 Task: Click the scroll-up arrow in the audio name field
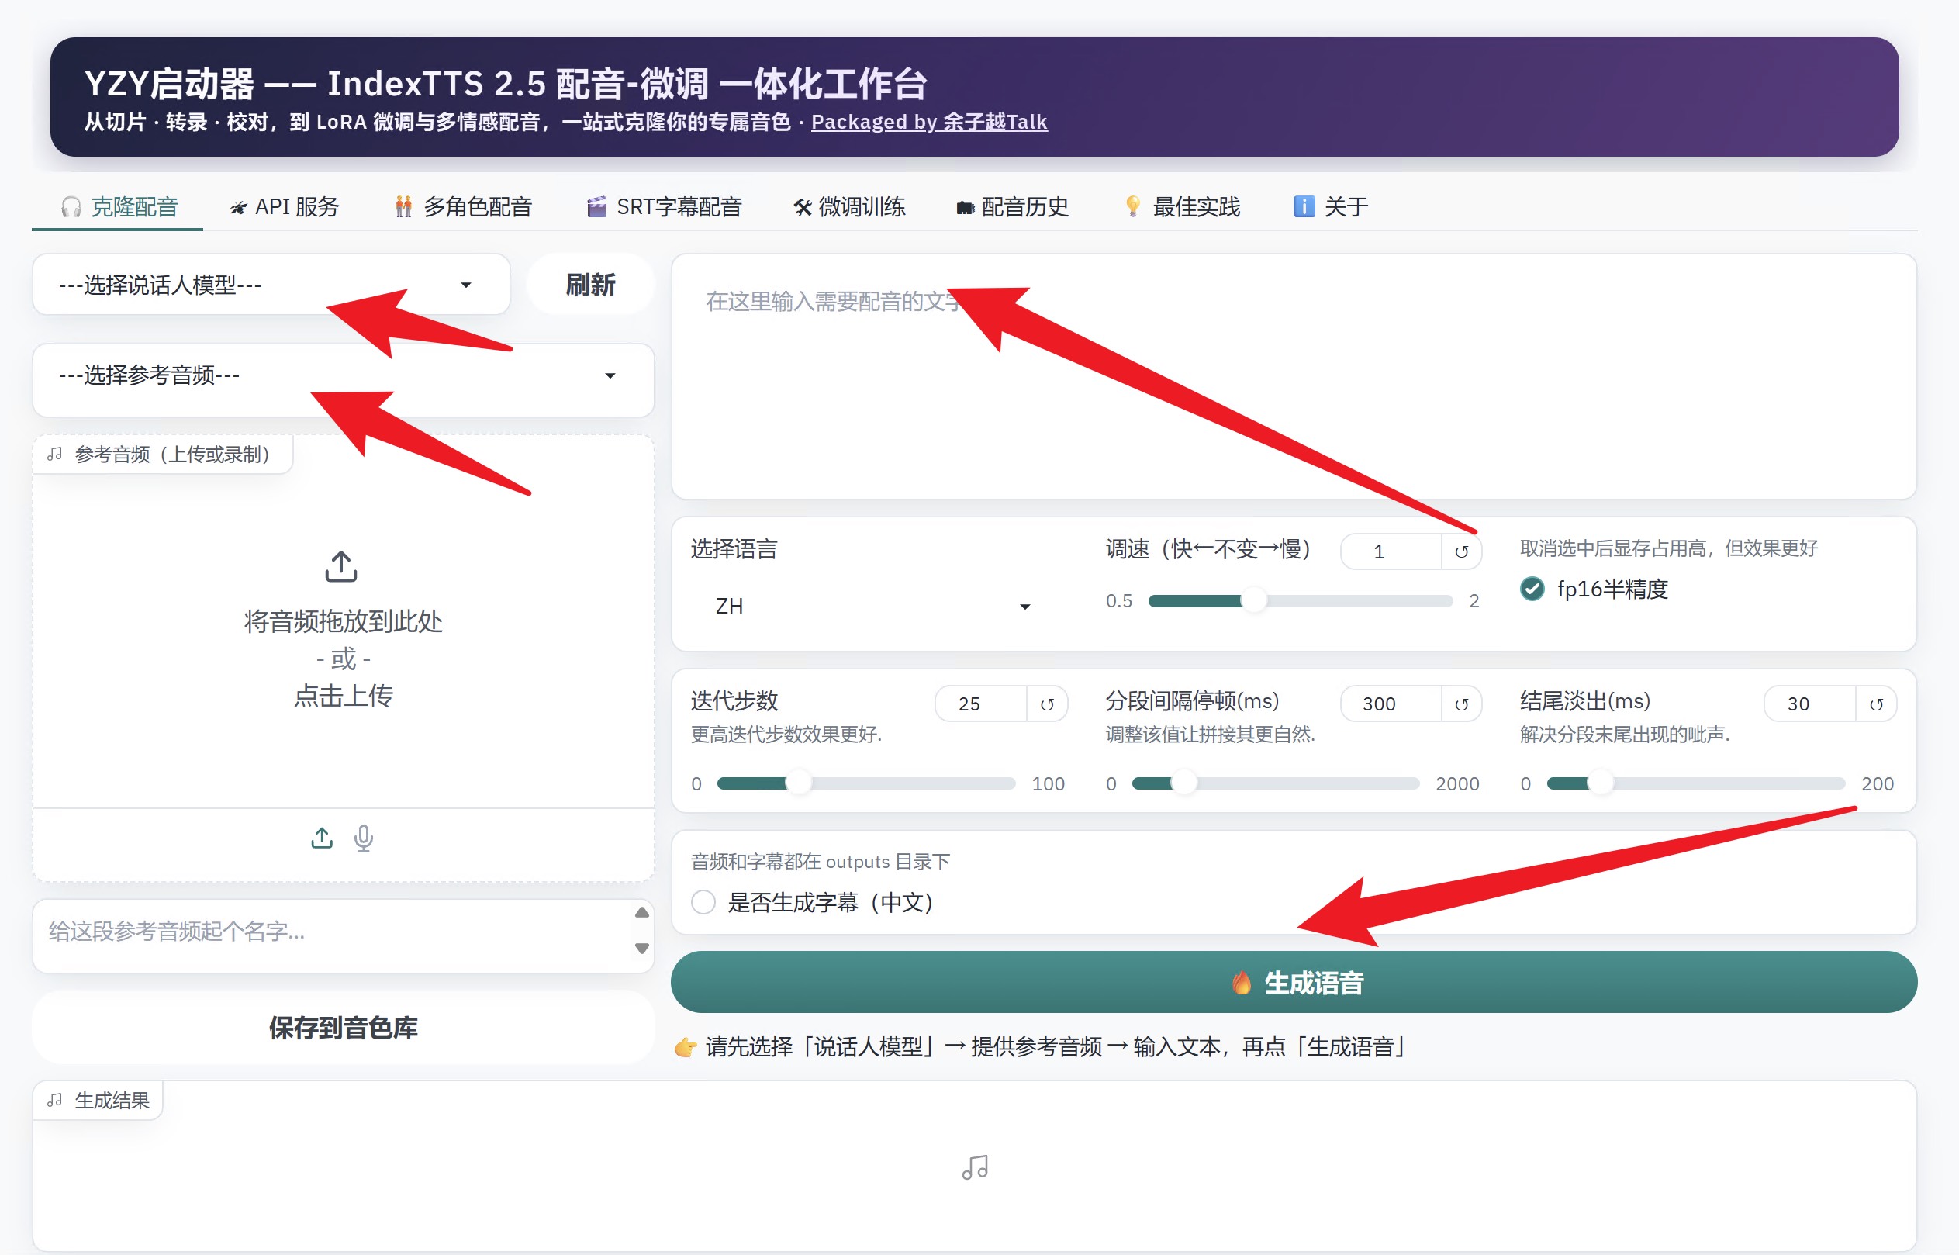(x=642, y=913)
